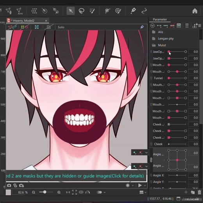Toggle the lock bracket beside Funnel parameter
Screen dimensions: 203x203
tap(151, 78)
